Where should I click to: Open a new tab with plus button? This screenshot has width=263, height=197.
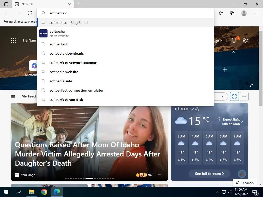tap(78, 4)
